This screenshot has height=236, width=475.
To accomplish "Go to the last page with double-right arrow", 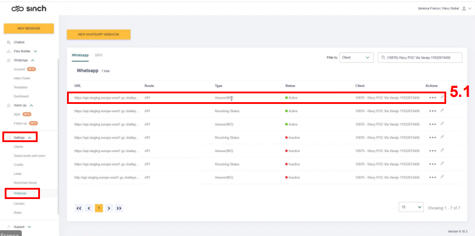I will coord(119,208).
